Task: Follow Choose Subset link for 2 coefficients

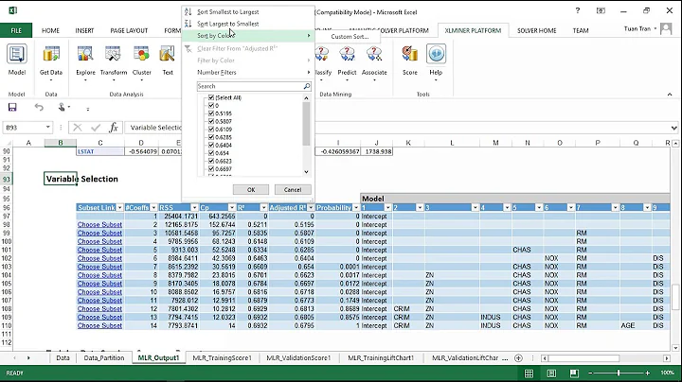Action: (x=99, y=224)
